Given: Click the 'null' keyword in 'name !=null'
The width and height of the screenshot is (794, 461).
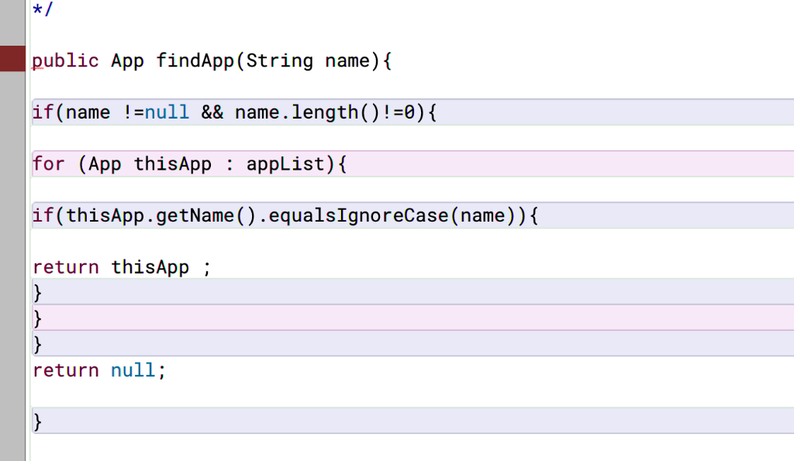Looking at the screenshot, I should (167, 112).
